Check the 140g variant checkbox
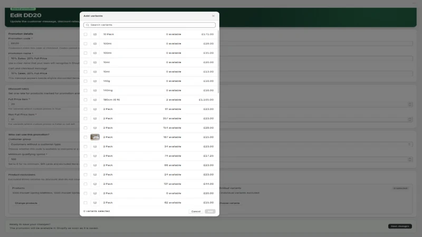 tap(85, 81)
